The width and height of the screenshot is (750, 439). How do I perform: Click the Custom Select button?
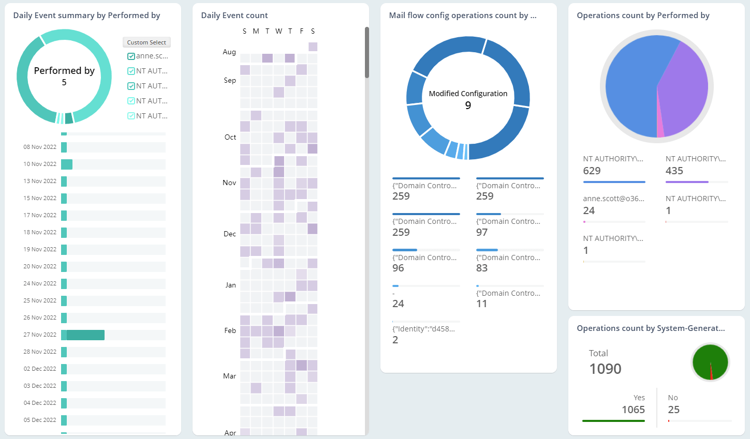[146, 42]
